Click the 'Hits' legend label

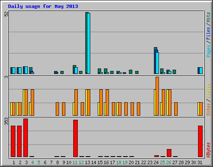[208, 17]
